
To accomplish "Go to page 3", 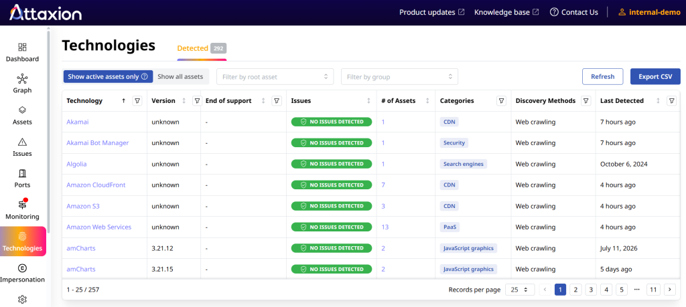I will coord(591,290).
